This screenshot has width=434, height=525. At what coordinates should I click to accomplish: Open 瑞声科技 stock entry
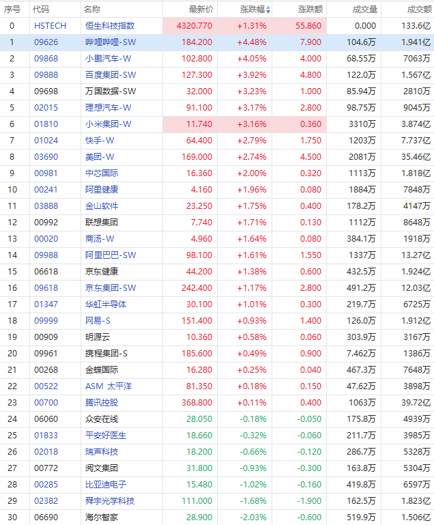pos(102,453)
